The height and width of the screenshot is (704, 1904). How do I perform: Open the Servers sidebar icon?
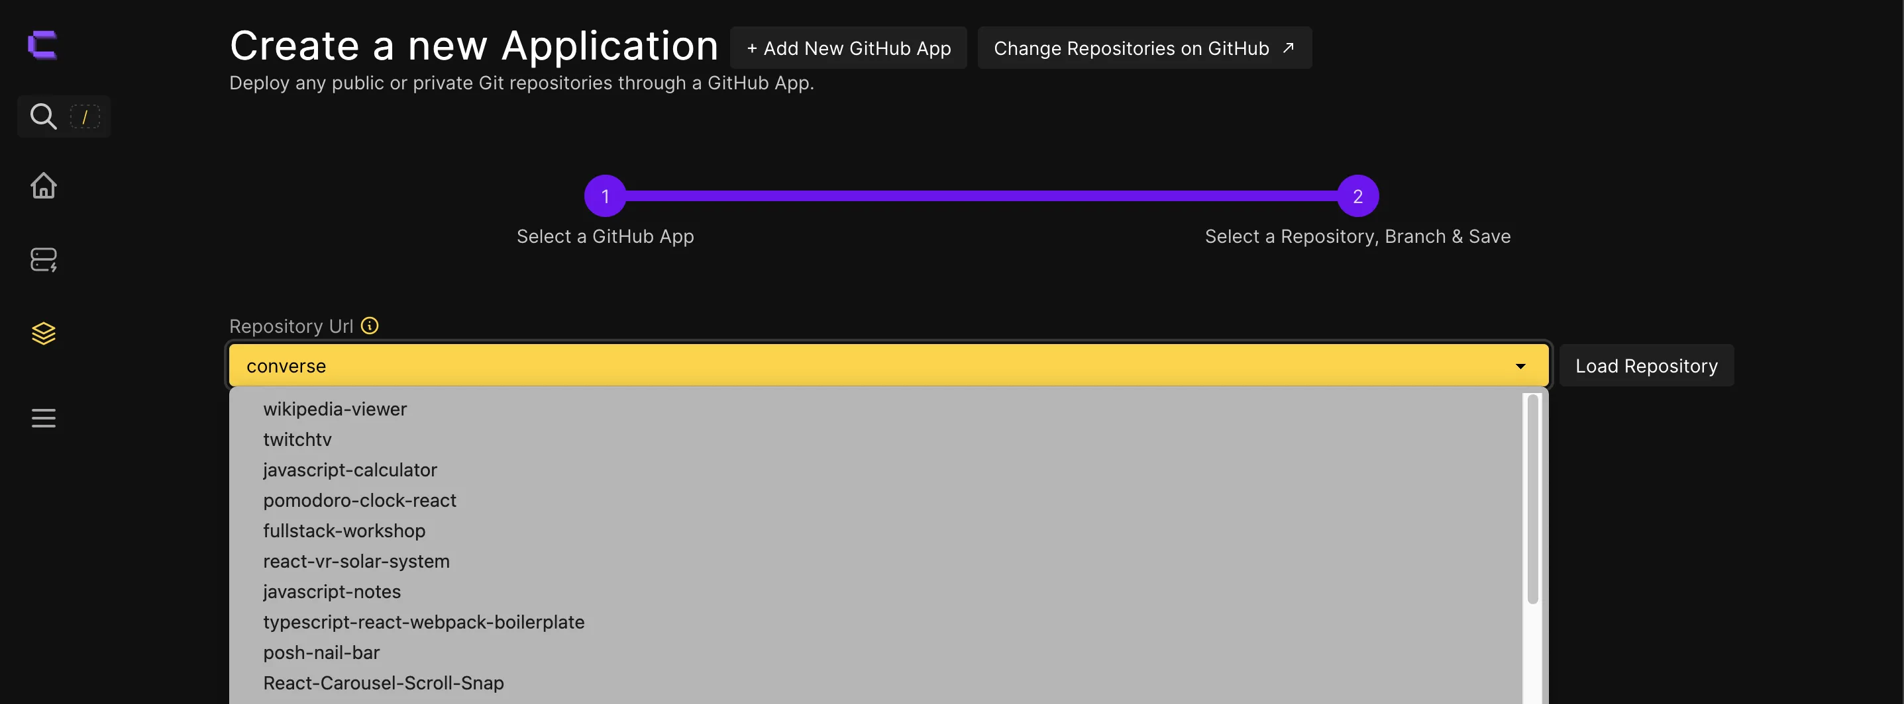(44, 260)
